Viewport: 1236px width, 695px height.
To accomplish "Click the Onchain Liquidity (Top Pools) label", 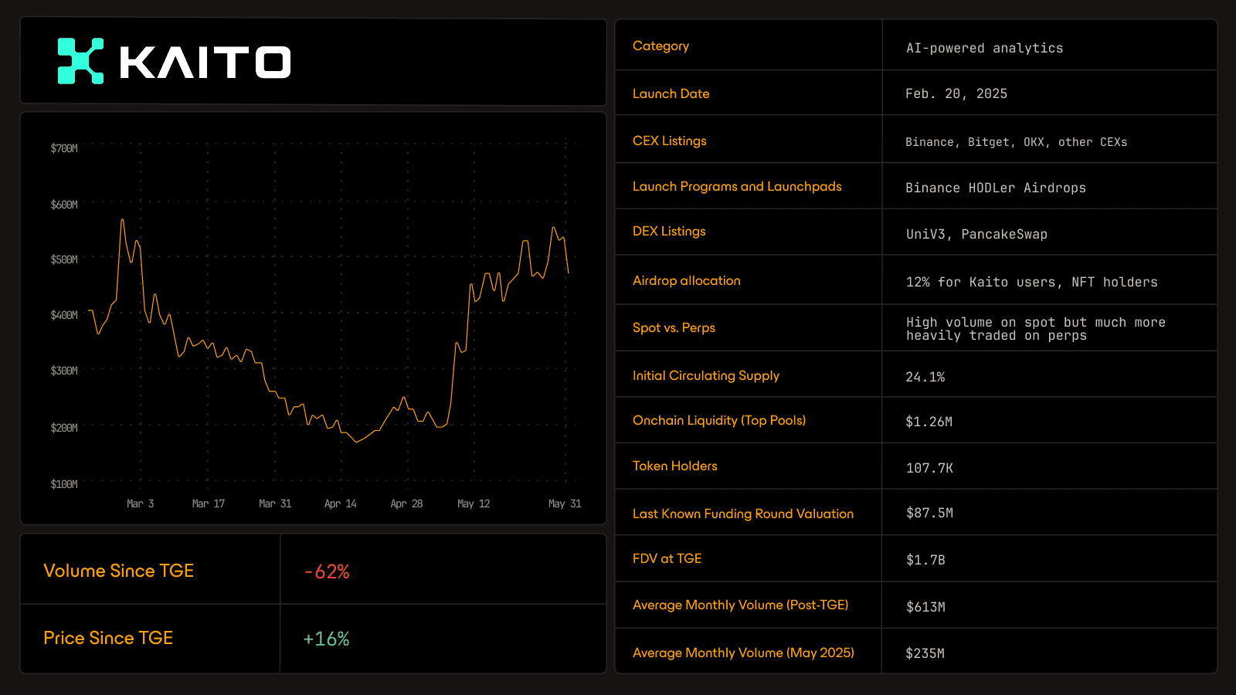I will 719,420.
